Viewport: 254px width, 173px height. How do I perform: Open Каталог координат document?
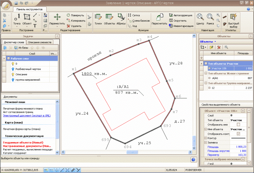[x=15, y=153]
